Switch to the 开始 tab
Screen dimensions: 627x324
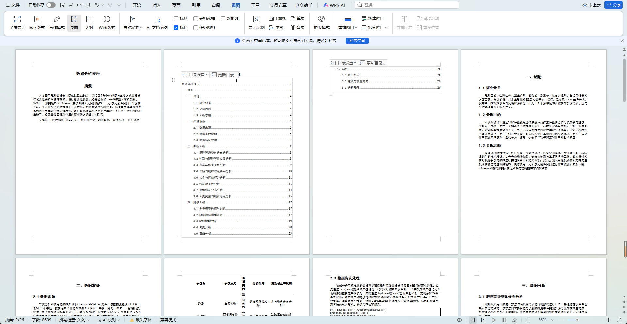coord(137,5)
